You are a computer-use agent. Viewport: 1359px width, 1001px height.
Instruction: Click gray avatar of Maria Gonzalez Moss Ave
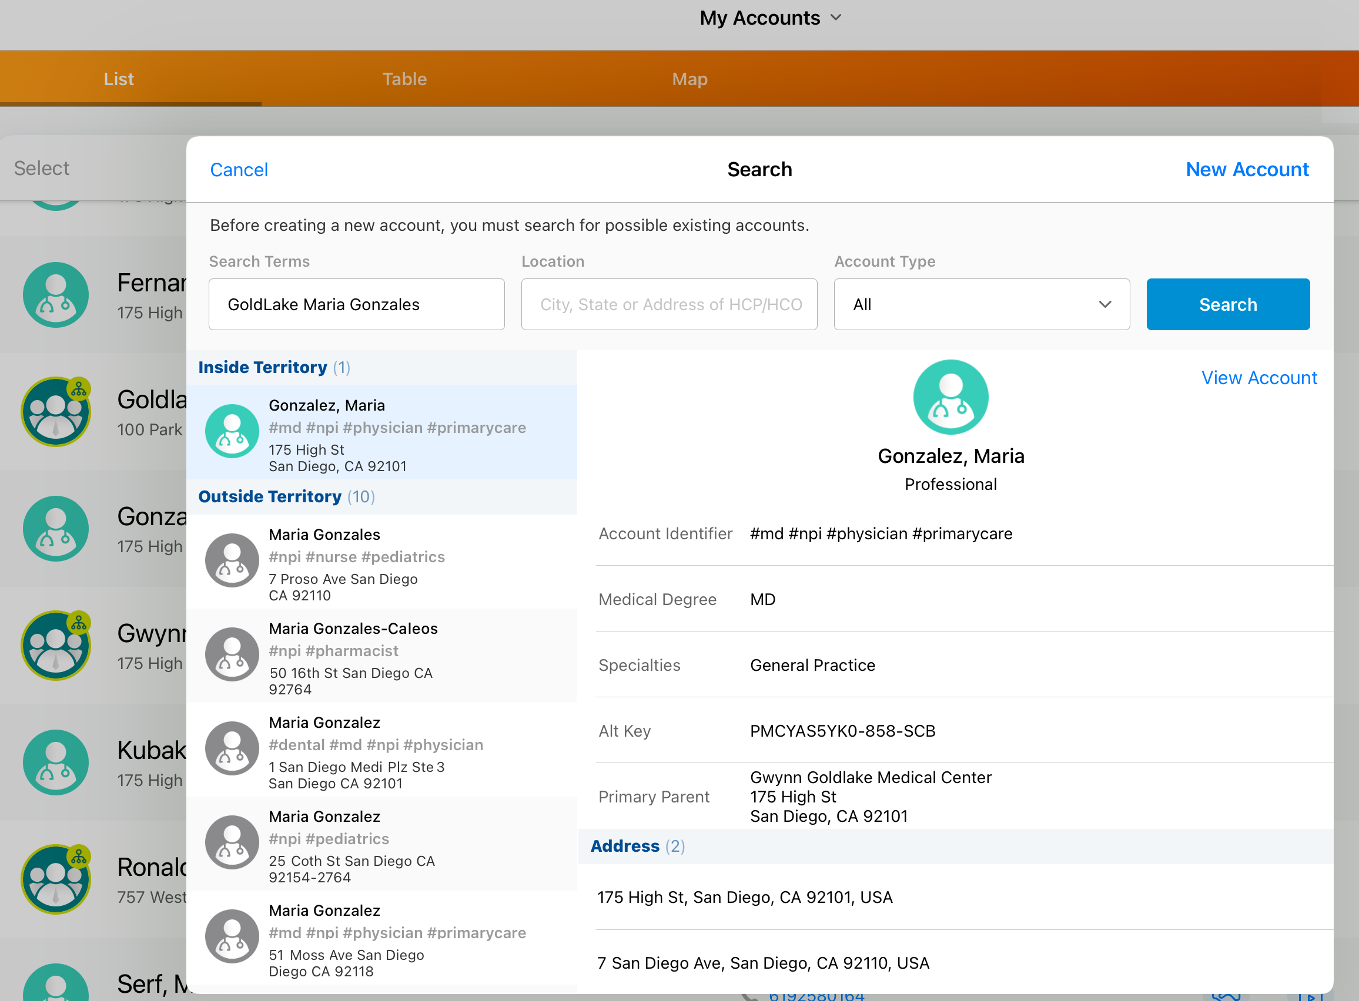tap(232, 936)
